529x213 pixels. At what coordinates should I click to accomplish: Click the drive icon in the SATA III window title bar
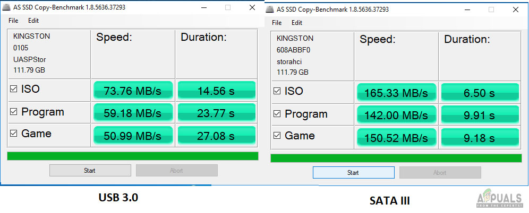[269, 10]
